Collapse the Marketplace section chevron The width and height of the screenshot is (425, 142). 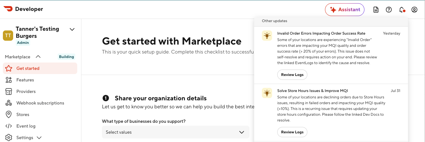tap(38, 57)
